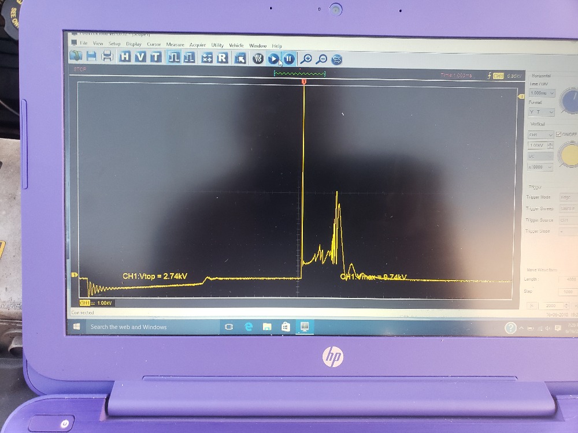The image size is (578, 433).
Task: Click the Save floppy disk icon
Action: tap(91, 57)
